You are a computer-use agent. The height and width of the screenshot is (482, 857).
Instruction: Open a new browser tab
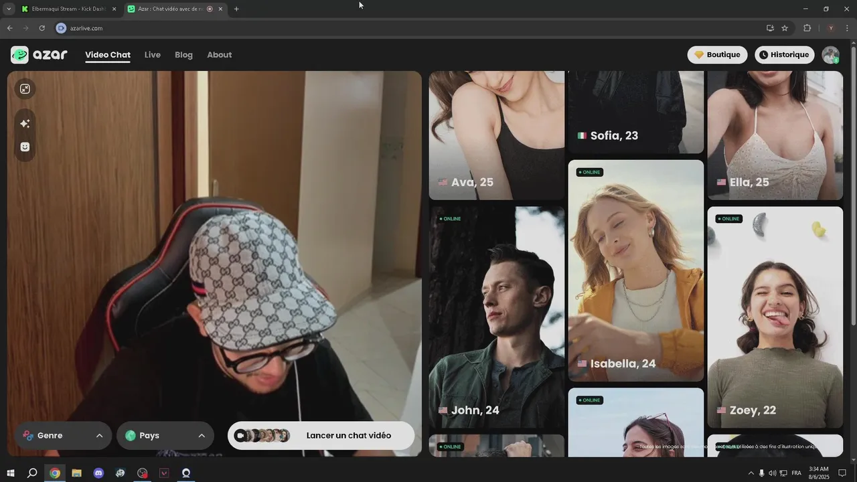pyautogui.click(x=236, y=9)
